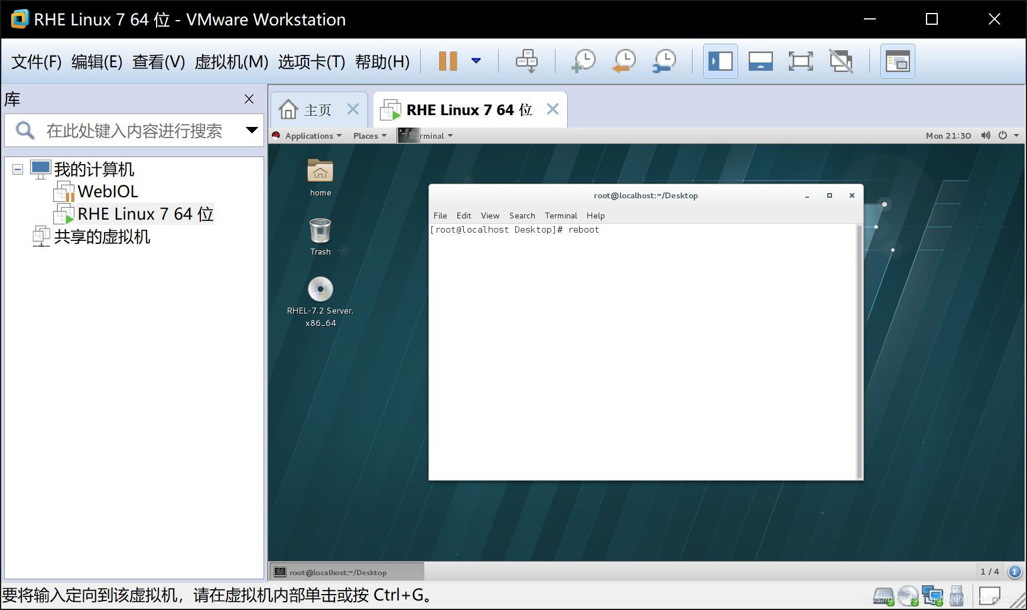Image resolution: width=1027 pixels, height=610 pixels.
Task: Click the CD/DVD drive status icon
Action: pyautogui.click(x=908, y=596)
